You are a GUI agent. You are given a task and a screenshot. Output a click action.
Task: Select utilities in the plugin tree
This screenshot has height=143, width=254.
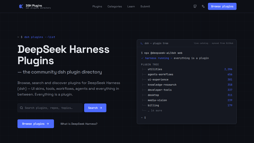point(155,69)
